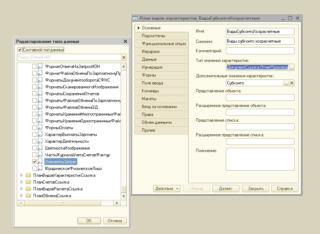Image resolution: width=320 pixels, height=234 pixels.
Task: Open the Формы tab
Action: coord(161,75)
